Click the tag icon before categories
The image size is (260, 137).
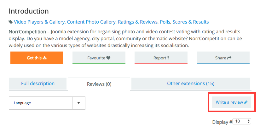[x=11, y=22]
